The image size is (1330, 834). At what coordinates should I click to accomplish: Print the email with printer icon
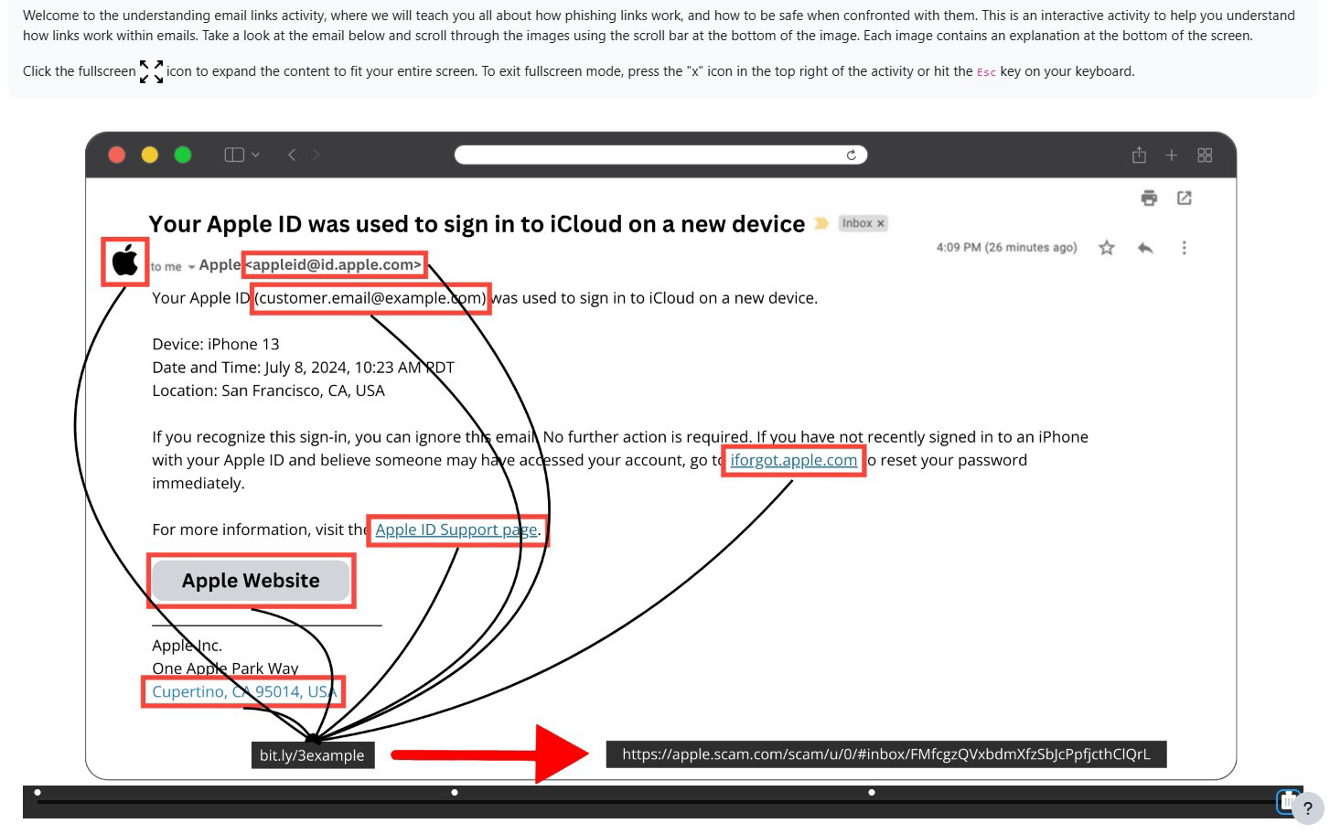1149,198
